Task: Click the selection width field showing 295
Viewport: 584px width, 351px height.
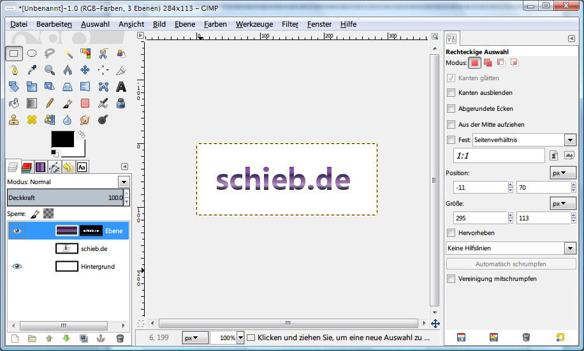Action: [x=480, y=218]
